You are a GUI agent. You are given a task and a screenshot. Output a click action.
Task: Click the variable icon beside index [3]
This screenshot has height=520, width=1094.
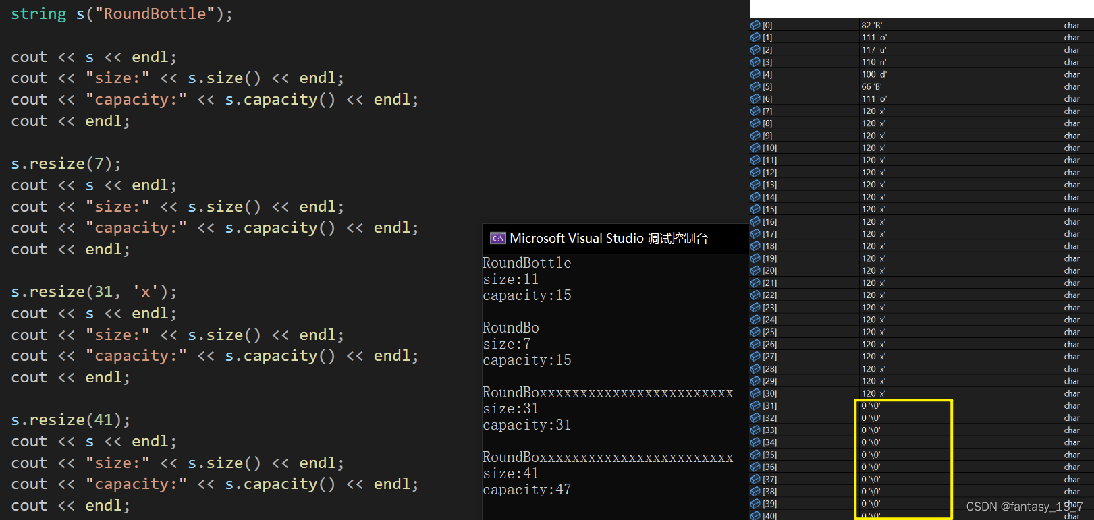pyautogui.click(x=755, y=61)
